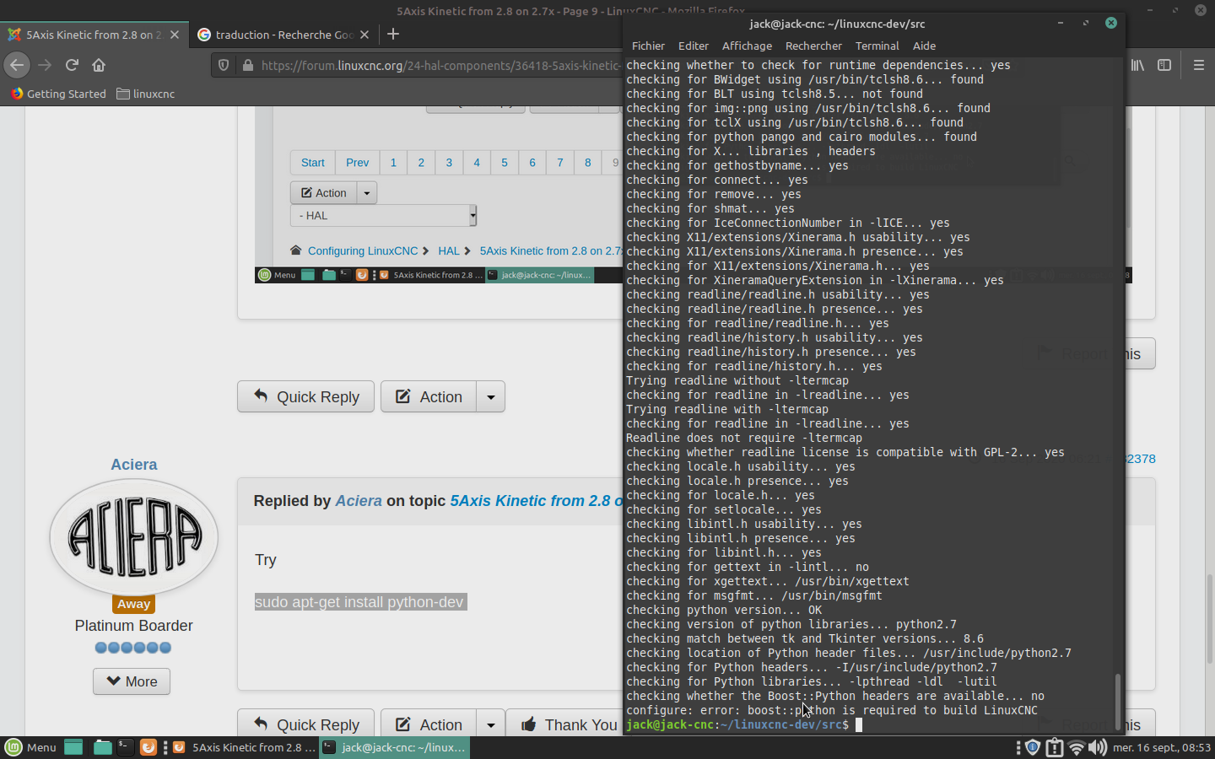Click the sound volume tray icon
1215x759 pixels.
pos(1098,747)
